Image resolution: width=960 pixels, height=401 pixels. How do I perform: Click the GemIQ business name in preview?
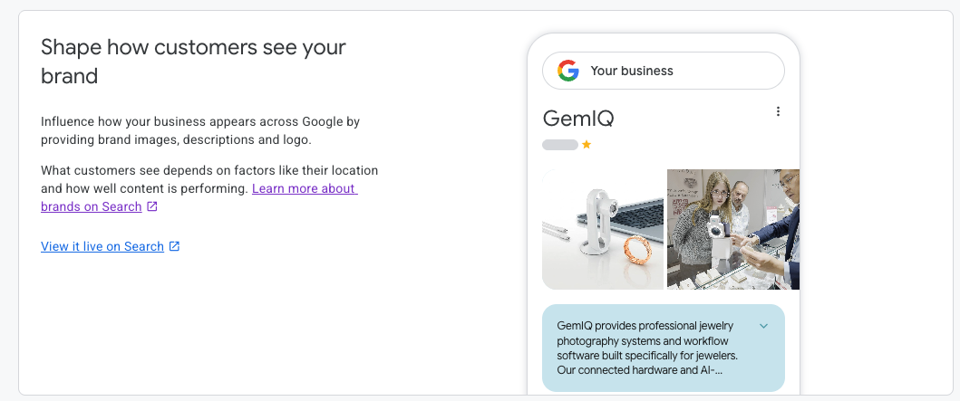(578, 118)
